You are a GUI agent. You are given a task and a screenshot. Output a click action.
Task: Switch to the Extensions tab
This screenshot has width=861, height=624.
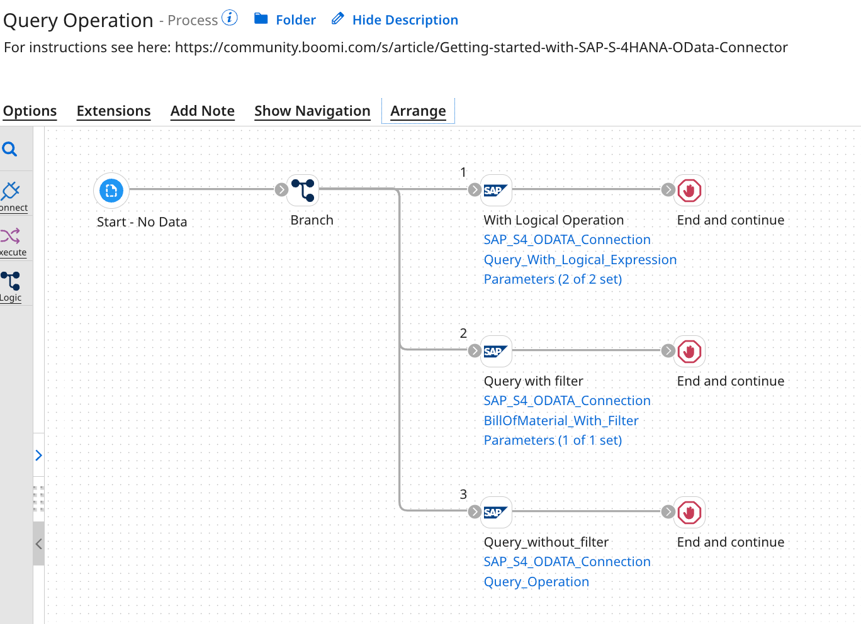pos(113,111)
